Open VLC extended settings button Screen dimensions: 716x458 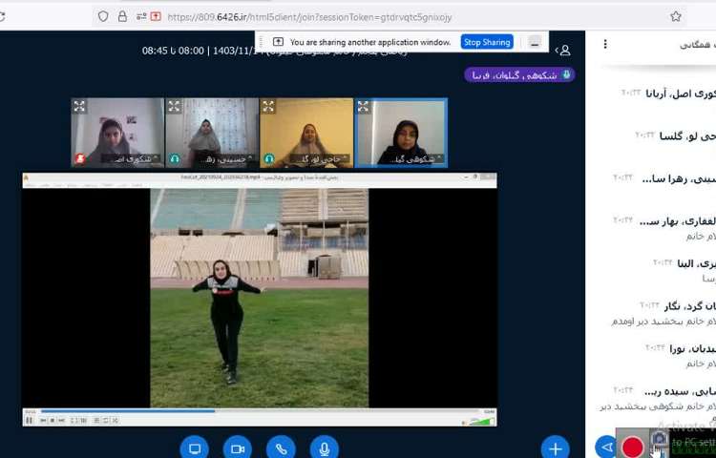pyautogui.click(x=84, y=420)
